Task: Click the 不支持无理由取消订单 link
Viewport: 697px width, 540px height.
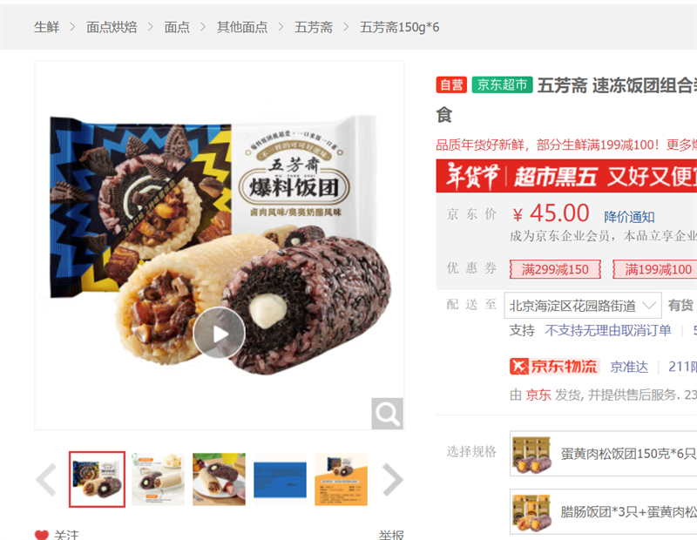Action: pos(607,330)
